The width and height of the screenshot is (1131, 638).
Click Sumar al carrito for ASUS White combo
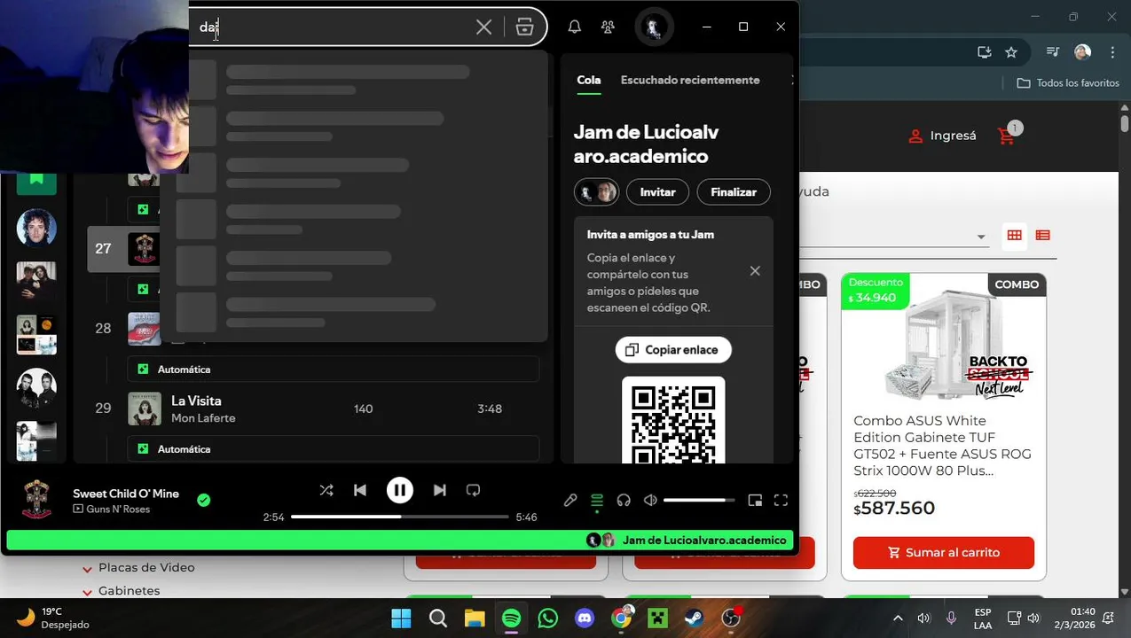pyautogui.click(x=944, y=552)
